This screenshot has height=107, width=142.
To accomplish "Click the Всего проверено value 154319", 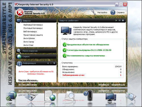I will 118,66.
